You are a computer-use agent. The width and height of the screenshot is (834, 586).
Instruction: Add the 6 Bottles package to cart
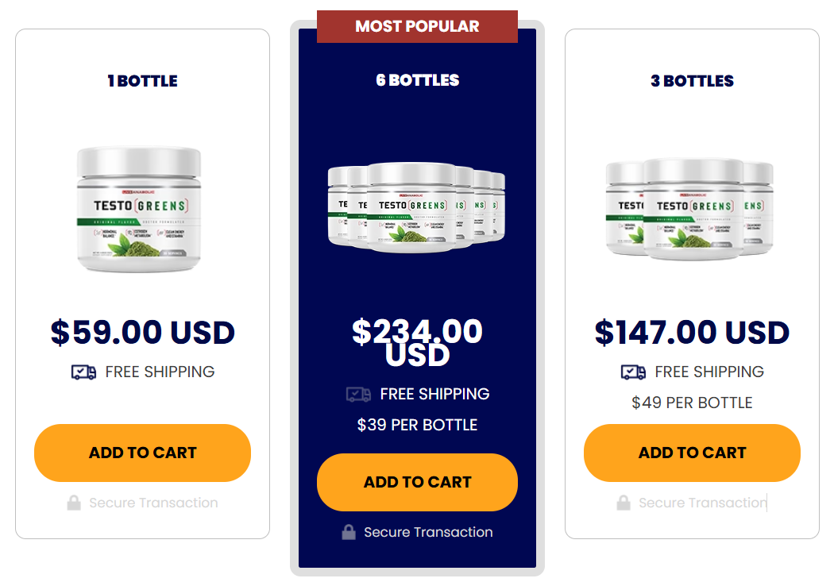(417, 482)
